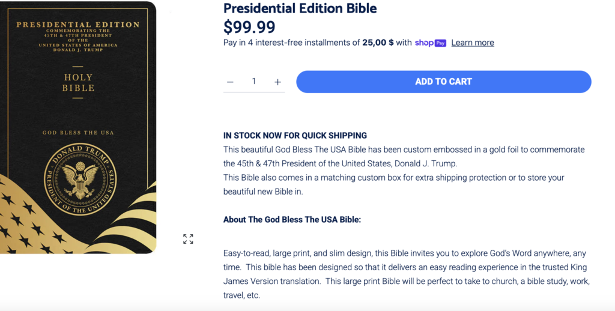Click About The God Bless The USA Bible heading
This screenshot has height=311, width=615.
292,219
